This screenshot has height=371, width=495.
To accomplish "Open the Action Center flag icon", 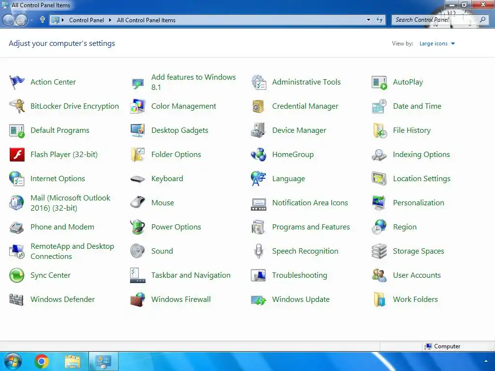I will 16,82.
